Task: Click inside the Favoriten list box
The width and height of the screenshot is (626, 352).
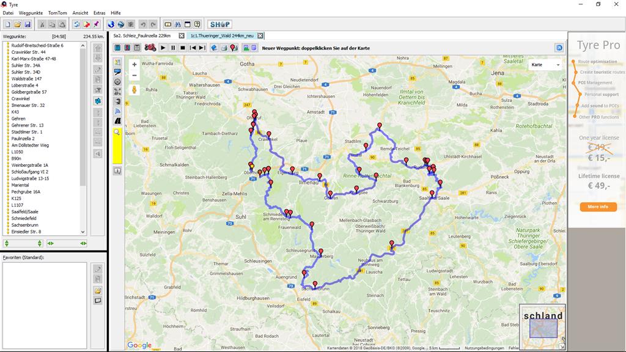Action: click(x=44, y=305)
